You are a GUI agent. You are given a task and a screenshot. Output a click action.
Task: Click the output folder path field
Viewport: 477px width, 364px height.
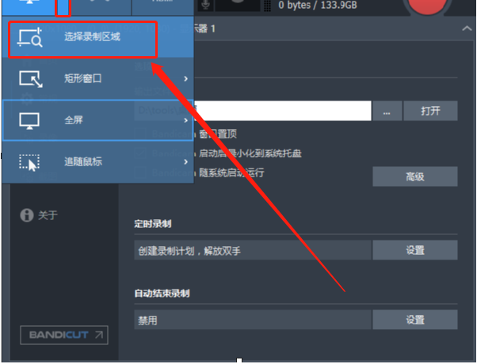coord(253,111)
